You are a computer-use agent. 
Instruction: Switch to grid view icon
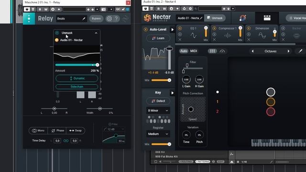[212, 51]
